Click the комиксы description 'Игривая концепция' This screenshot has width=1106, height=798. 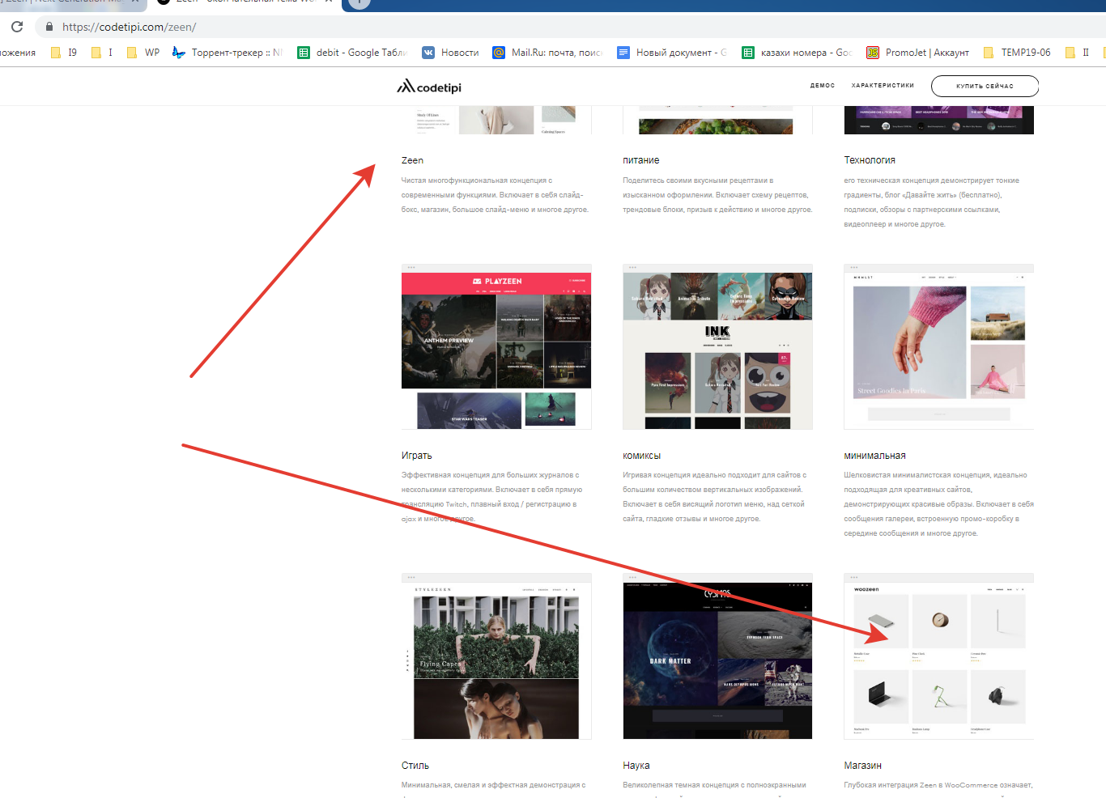tap(714, 497)
